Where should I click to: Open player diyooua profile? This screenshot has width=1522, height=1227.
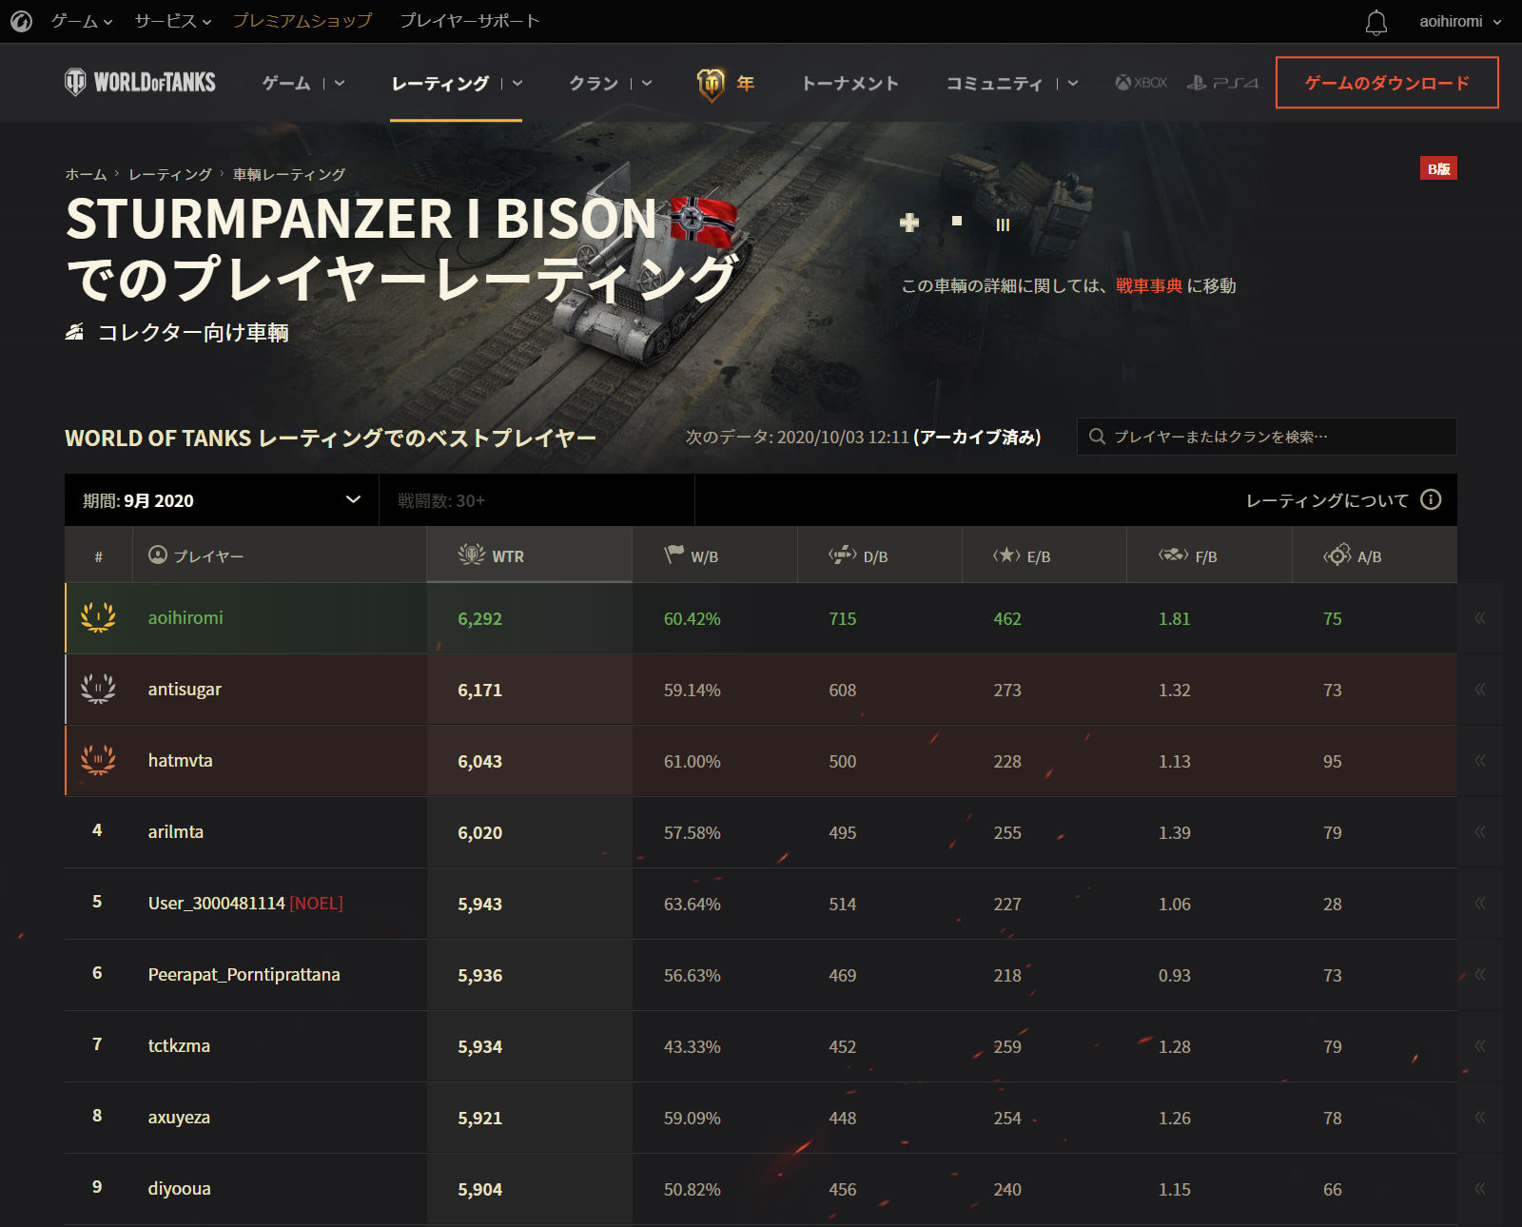[x=179, y=1188]
